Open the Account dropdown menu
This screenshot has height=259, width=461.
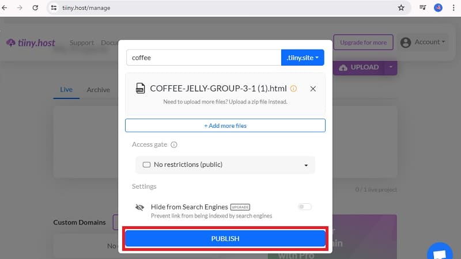point(424,42)
